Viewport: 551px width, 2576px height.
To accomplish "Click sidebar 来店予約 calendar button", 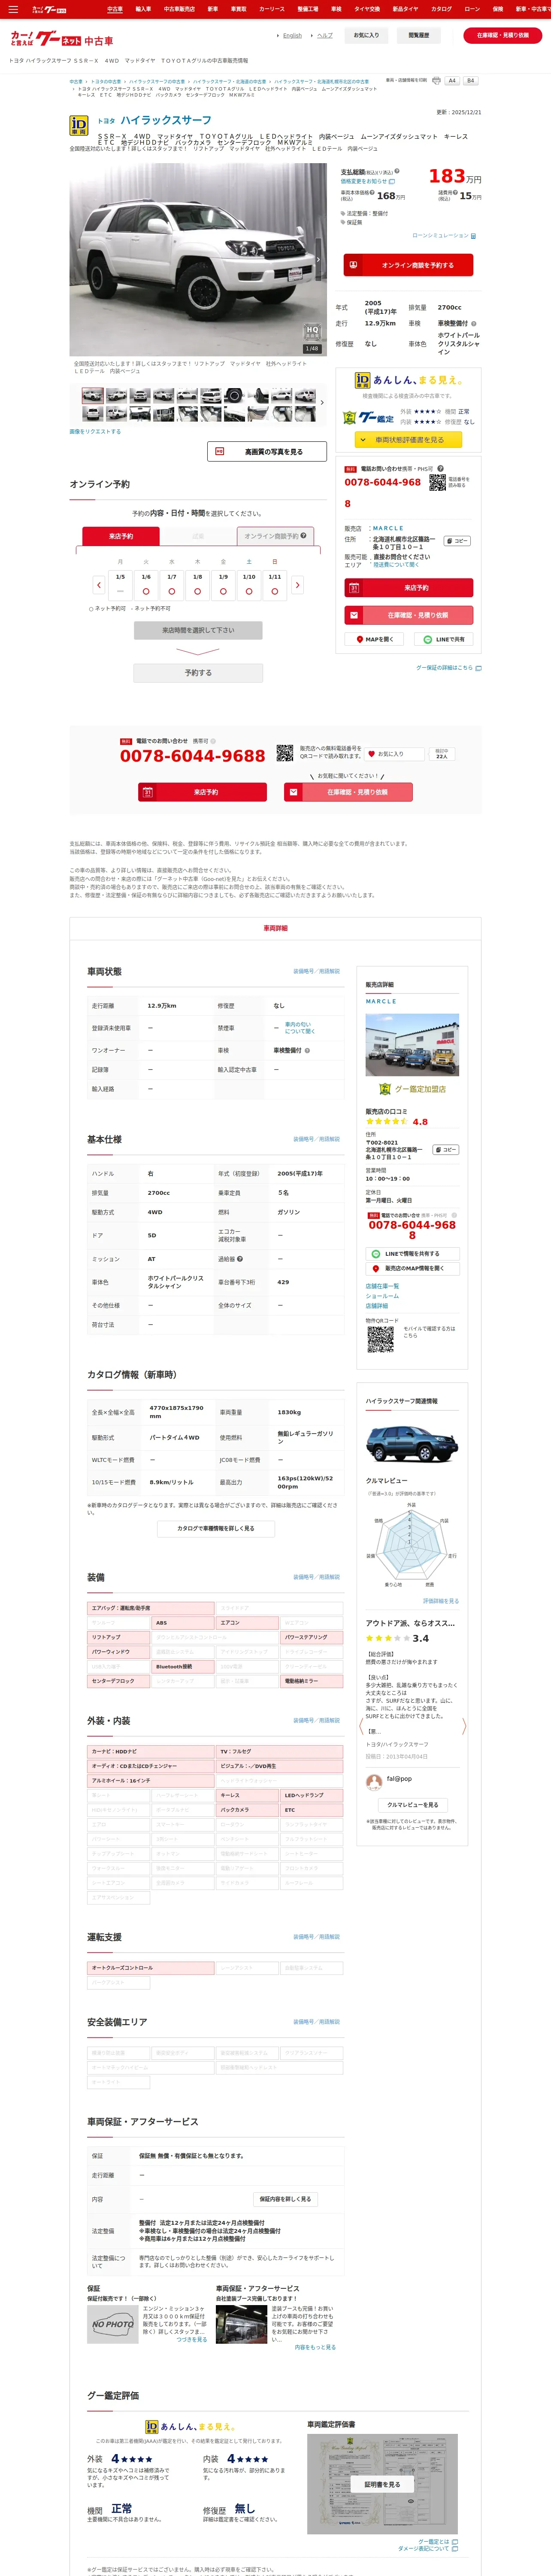I will pyautogui.click(x=408, y=588).
